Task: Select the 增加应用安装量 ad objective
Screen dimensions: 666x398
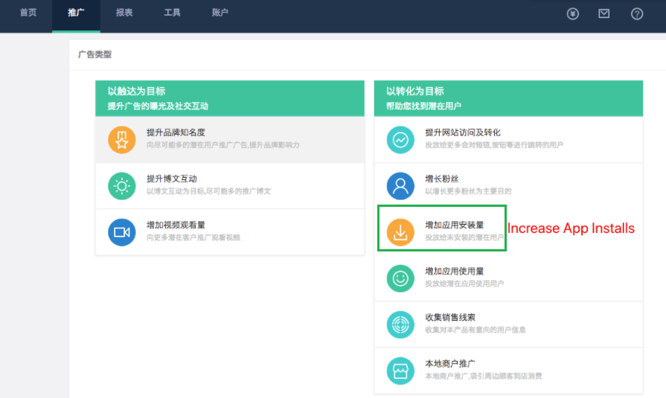Action: [454, 225]
